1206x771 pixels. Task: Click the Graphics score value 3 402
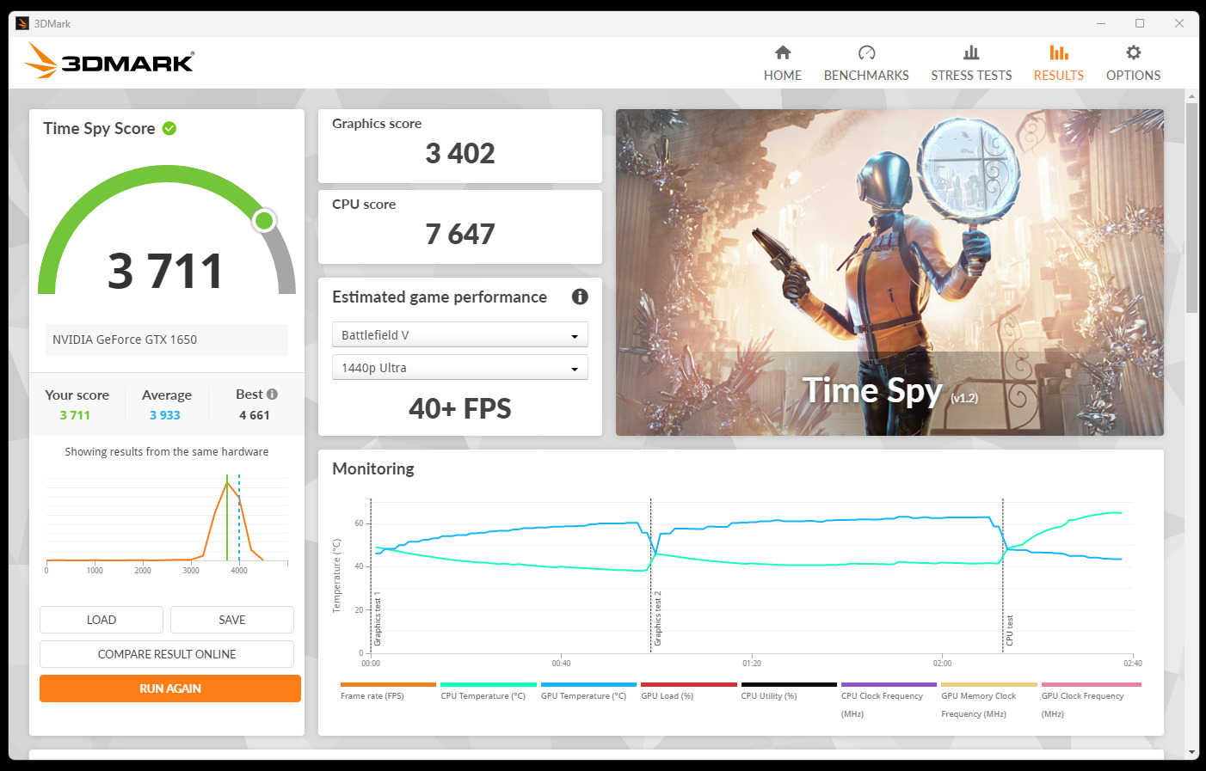click(x=460, y=154)
